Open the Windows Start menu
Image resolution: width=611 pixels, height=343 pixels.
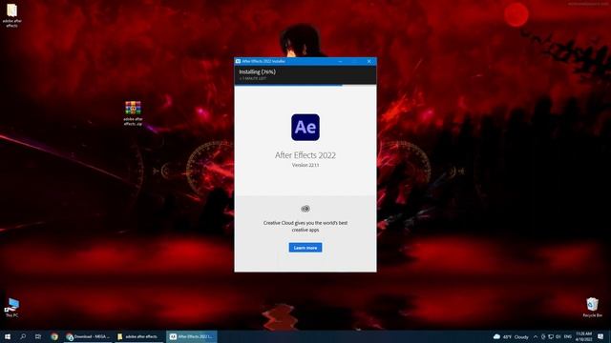tap(8, 336)
